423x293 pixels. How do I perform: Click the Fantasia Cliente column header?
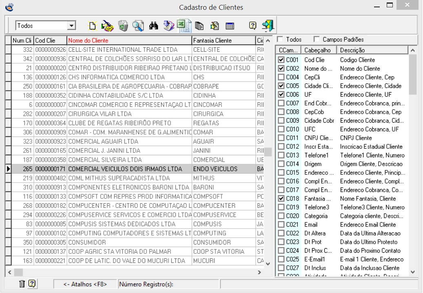coord(224,40)
